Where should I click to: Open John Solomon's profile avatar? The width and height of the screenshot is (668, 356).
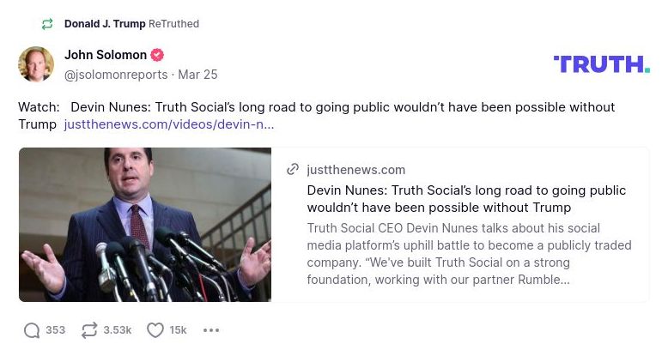click(x=36, y=64)
